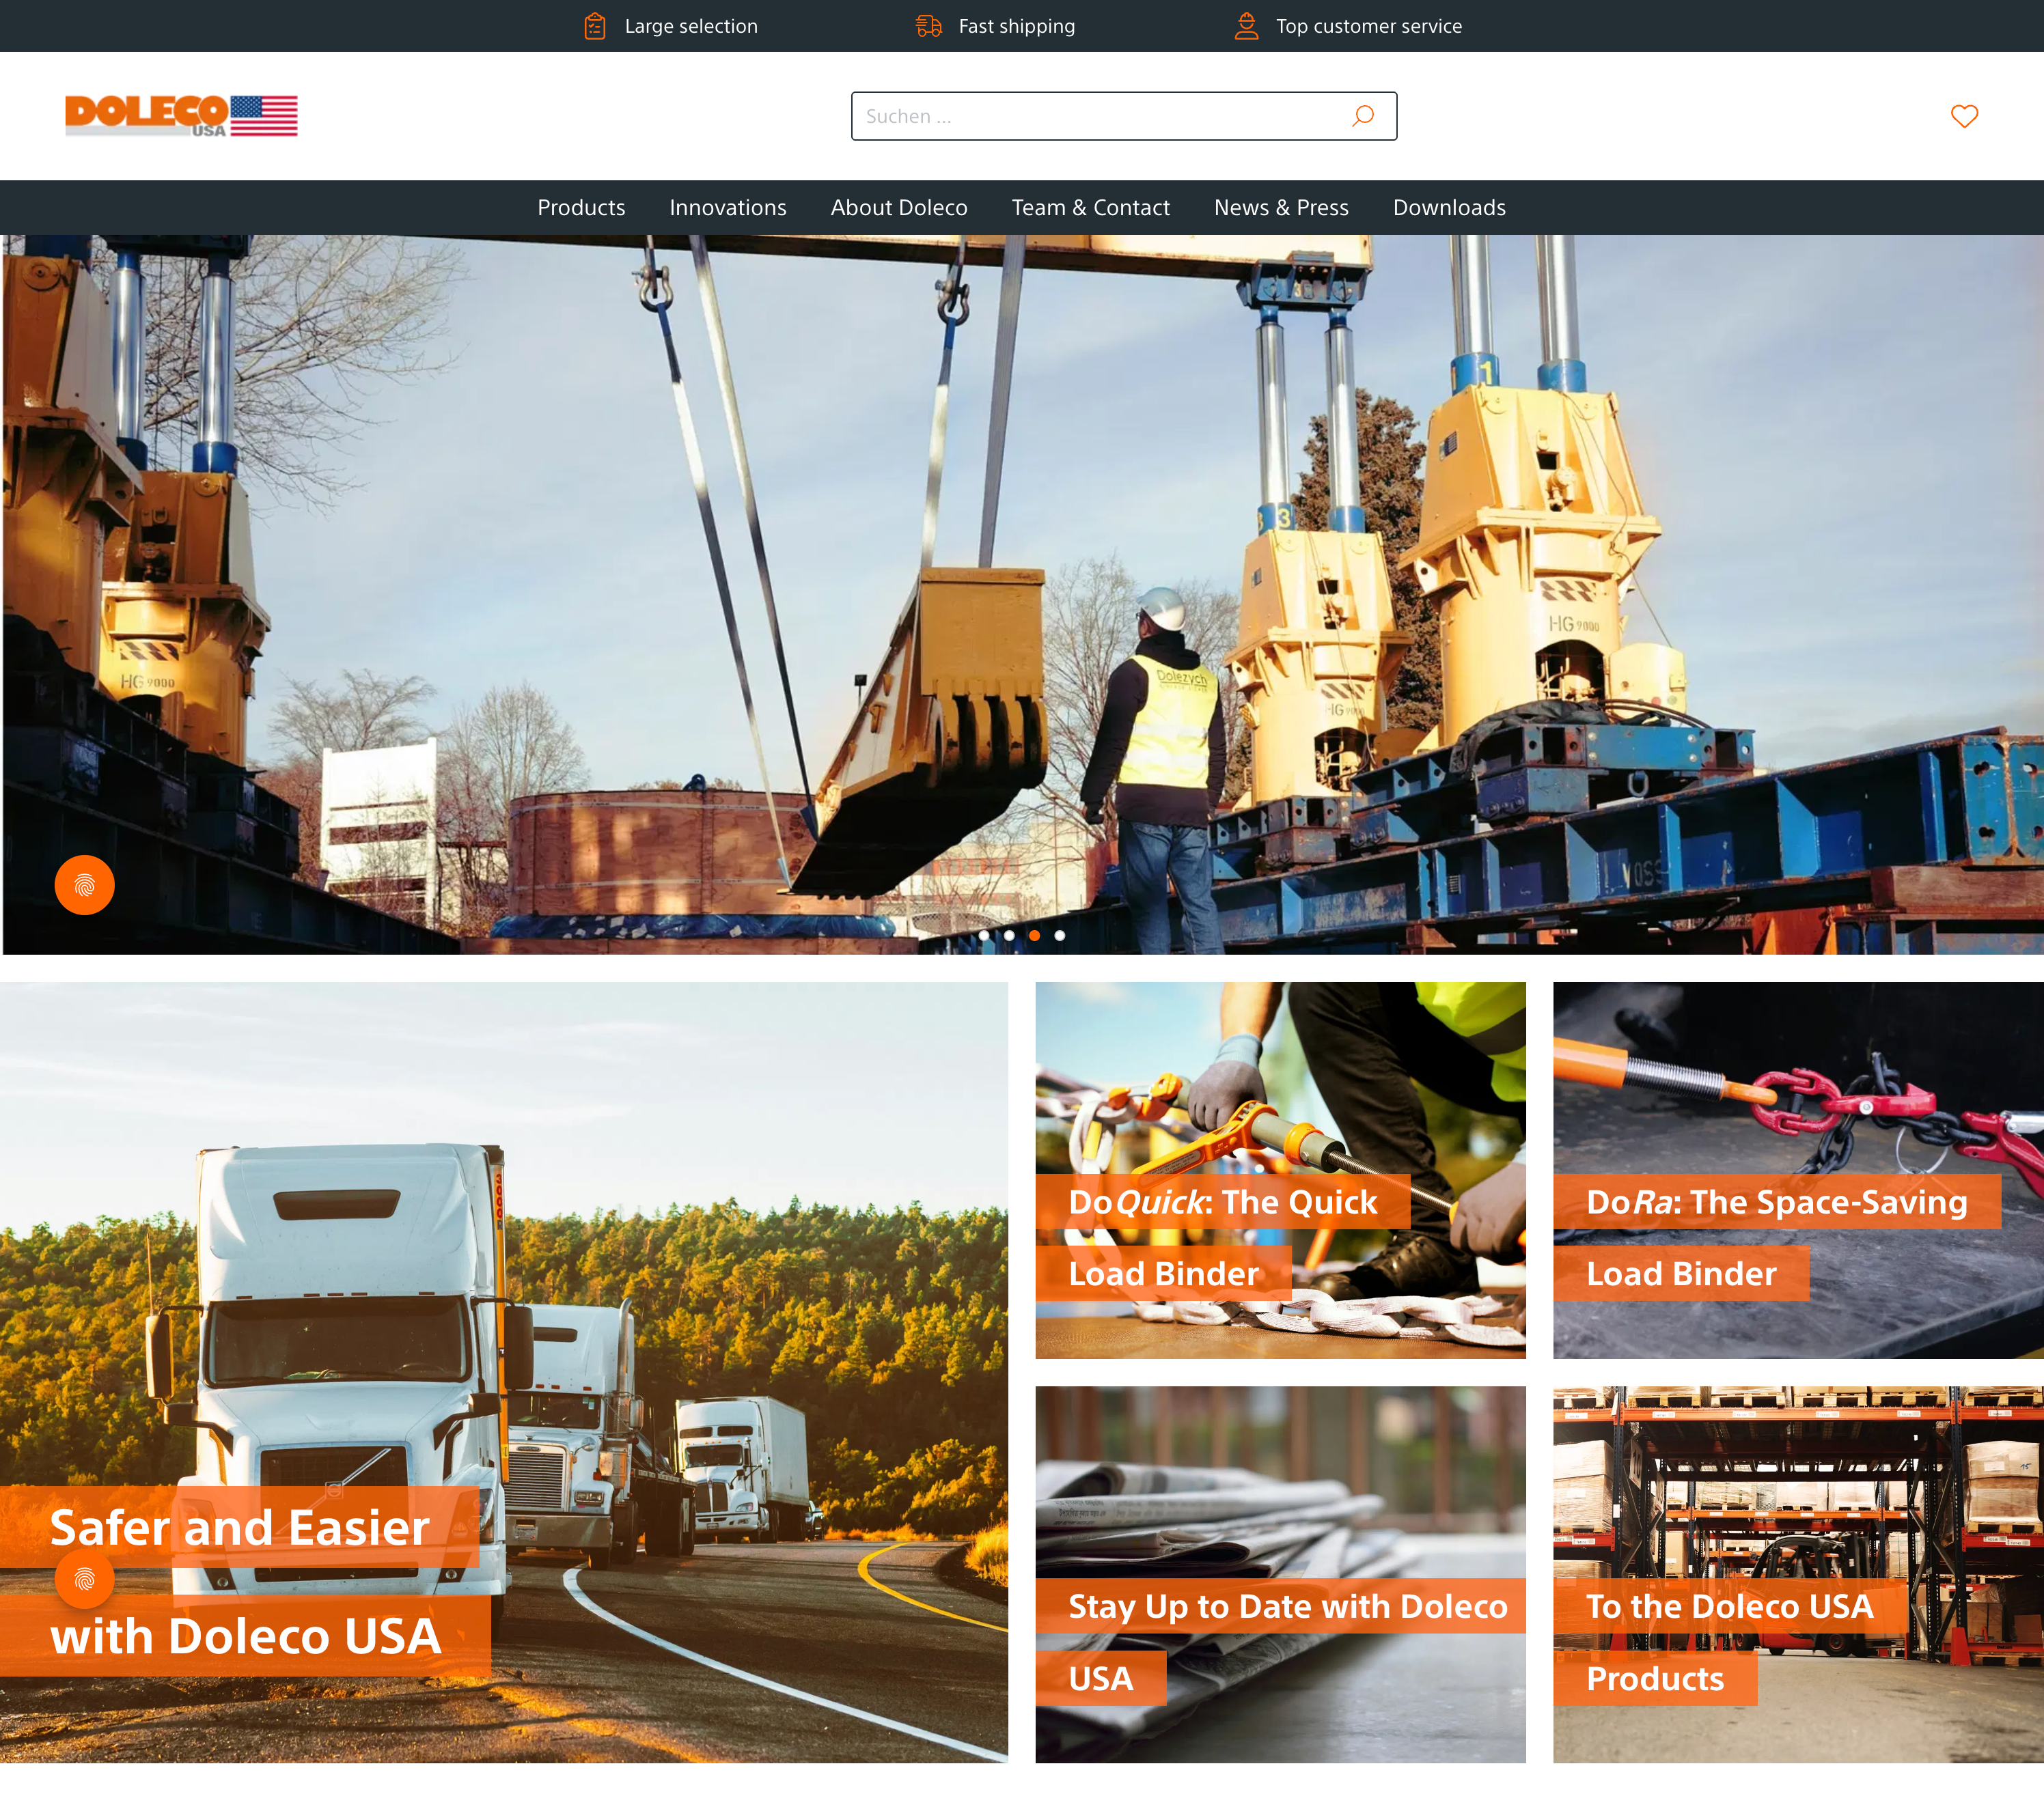Select Team & Contact in the navigation

coord(1090,207)
